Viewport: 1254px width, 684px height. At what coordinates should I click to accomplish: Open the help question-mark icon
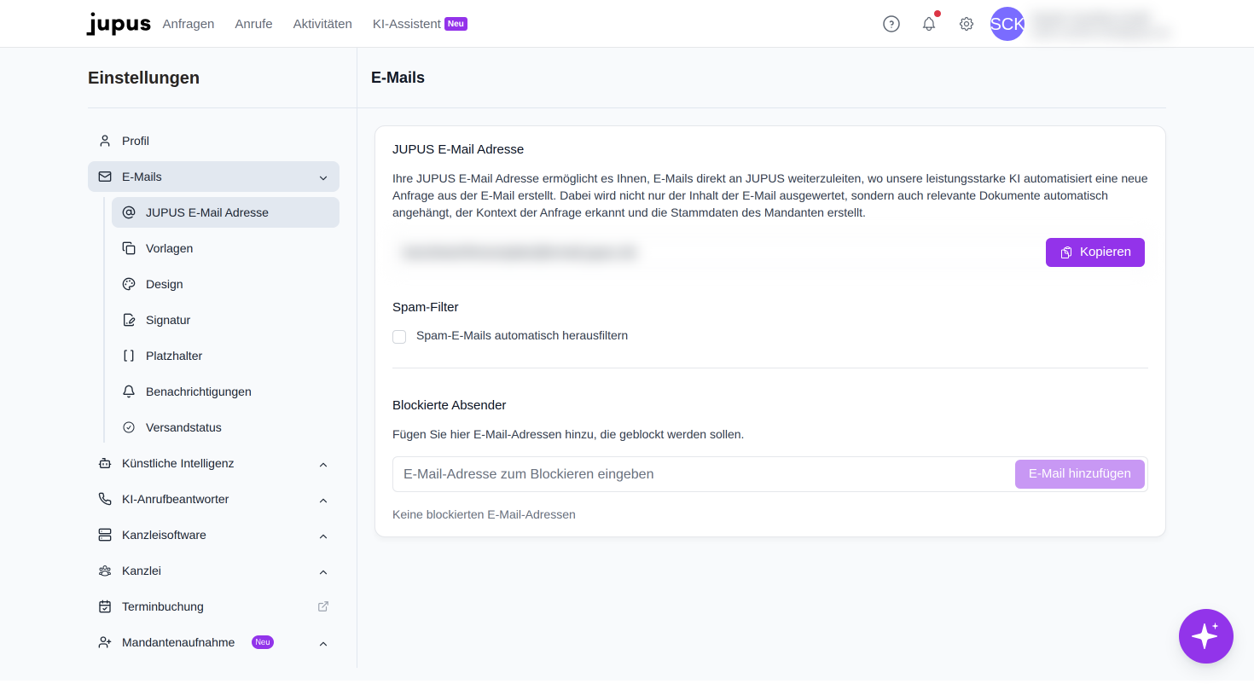pyautogui.click(x=891, y=24)
